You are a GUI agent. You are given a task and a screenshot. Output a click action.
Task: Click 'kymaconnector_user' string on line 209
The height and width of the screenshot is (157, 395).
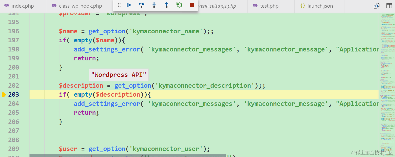166,149
